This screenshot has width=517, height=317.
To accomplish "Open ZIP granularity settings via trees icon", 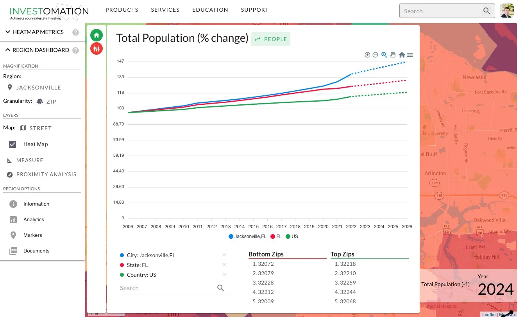I will tap(41, 101).
